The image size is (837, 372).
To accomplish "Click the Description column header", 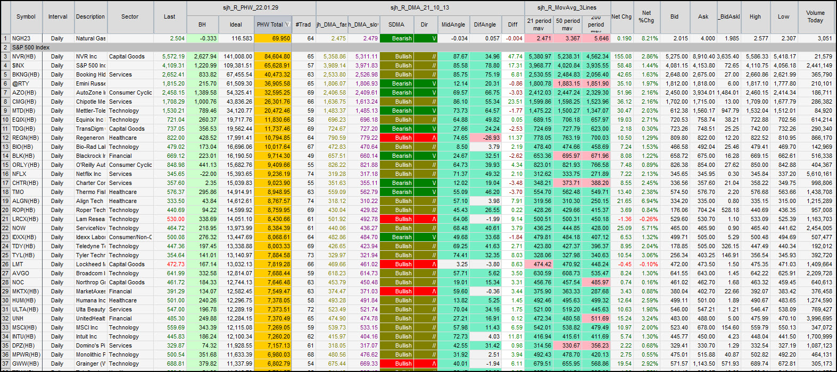I will tap(90, 16).
